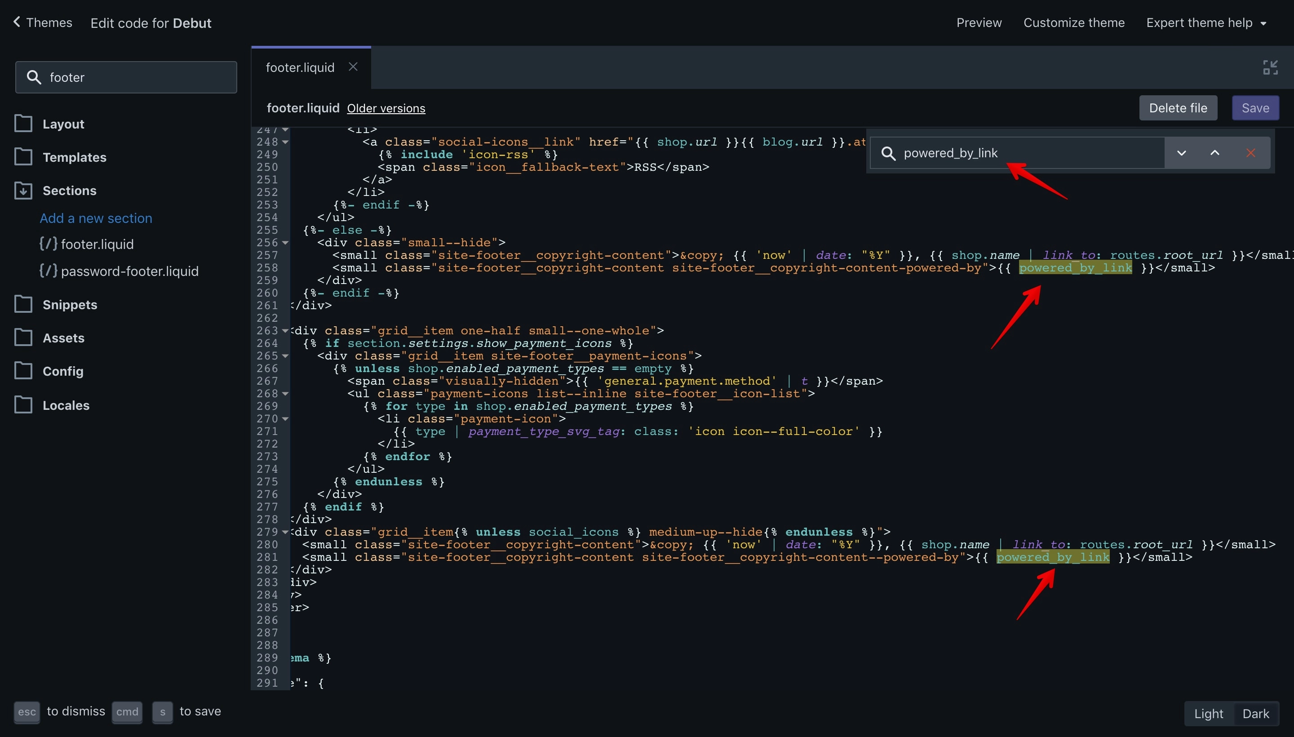Collapse the Sections folder
1294x737 pixels.
pyautogui.click(x=69, y=191)
